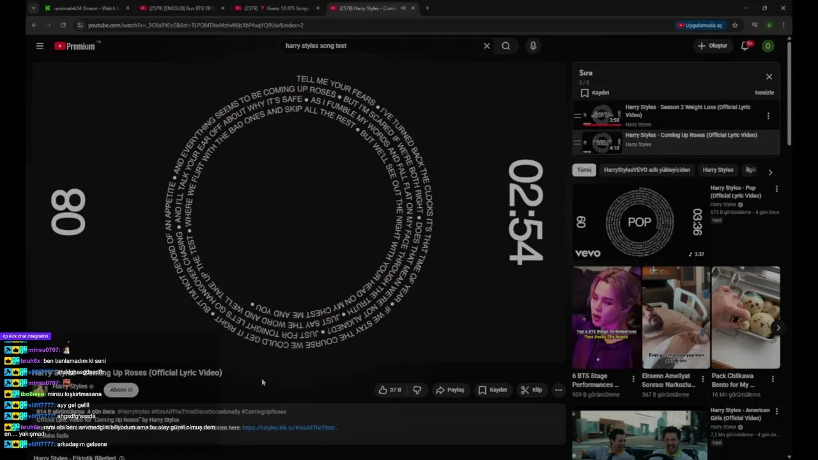Show next shorts with right chevron
The width and height of the screenshot is (818, 460).
point(778,328)
